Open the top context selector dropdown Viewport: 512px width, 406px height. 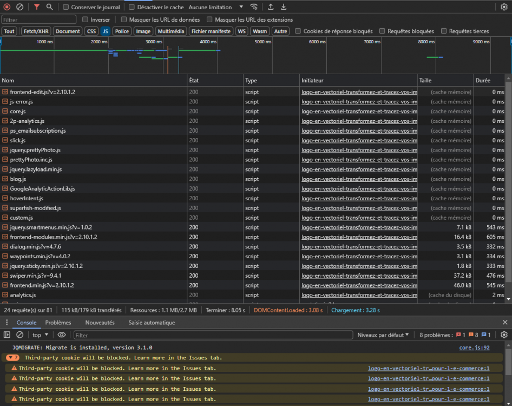point(41,335)
